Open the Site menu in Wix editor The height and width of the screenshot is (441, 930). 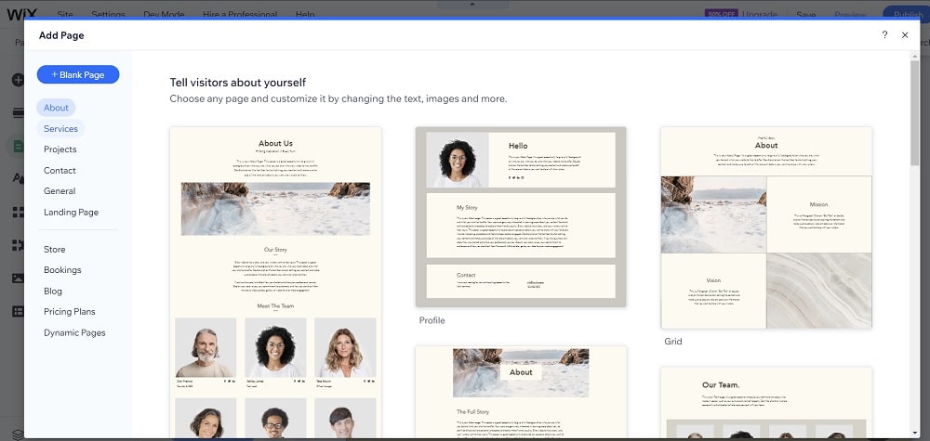65,14
